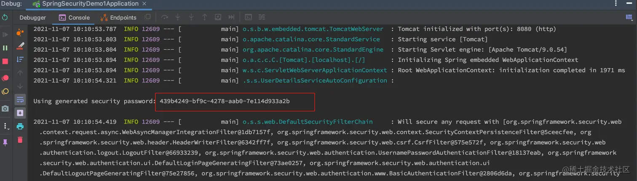Pin the debug tab with purple pin
Image resolution: width=637 pixels, height=181 pixels.
5,143
